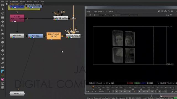The width and height of the screenshot is (177, 99).
Task: Open the Render menu
Action: [30, 1]
